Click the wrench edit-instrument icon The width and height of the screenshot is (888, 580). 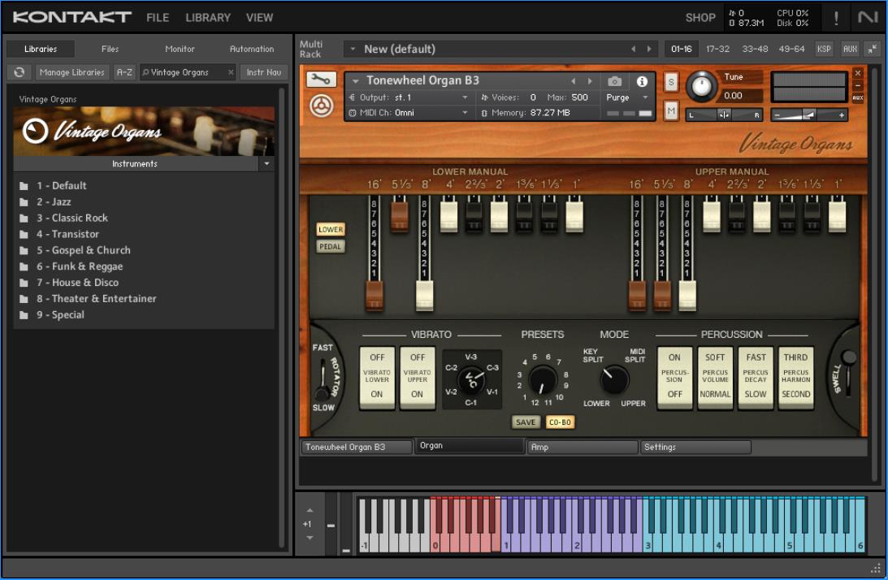tap(321, 80)
